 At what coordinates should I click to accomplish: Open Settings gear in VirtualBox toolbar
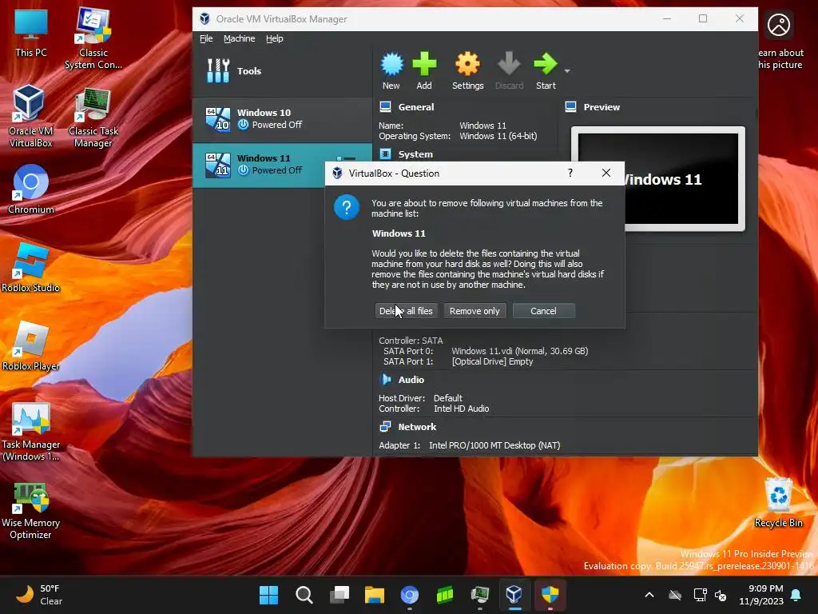[467, 70]
